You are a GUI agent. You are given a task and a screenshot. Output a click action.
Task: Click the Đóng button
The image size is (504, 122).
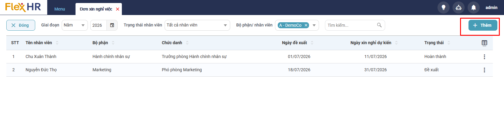click(x=21, y=25)
